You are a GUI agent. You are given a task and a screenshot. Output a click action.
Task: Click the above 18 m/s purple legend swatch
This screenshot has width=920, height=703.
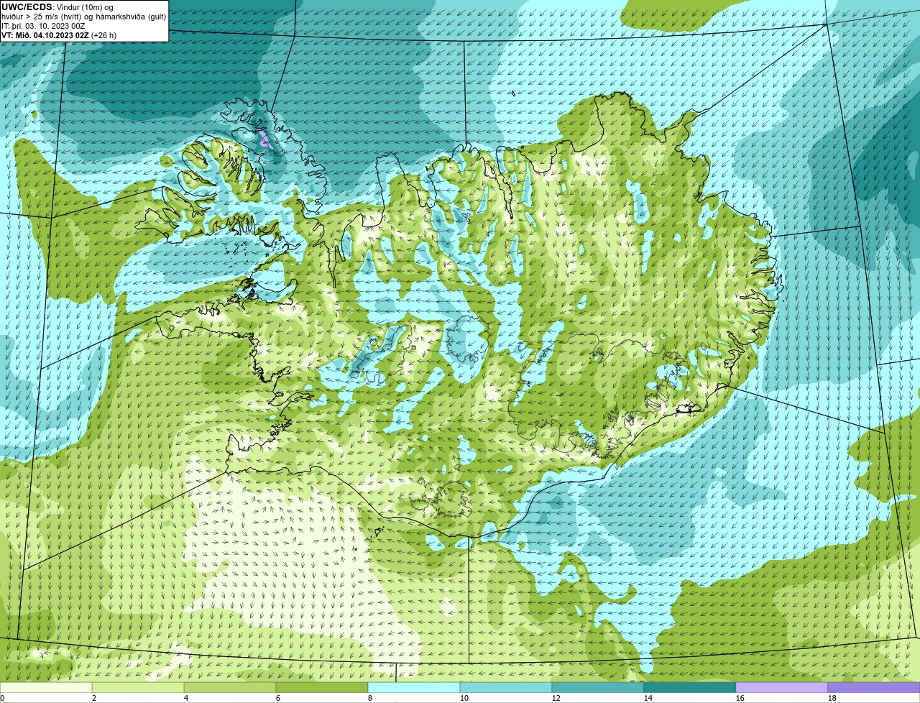coord(874,688)
